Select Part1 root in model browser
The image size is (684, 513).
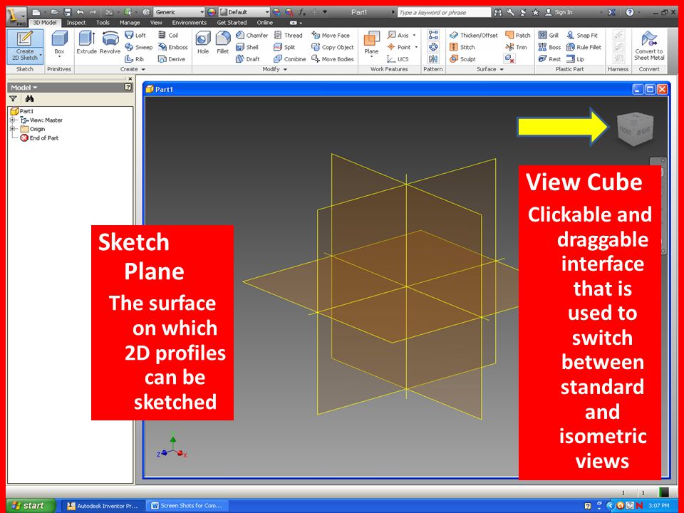click(x=22, y=111)
